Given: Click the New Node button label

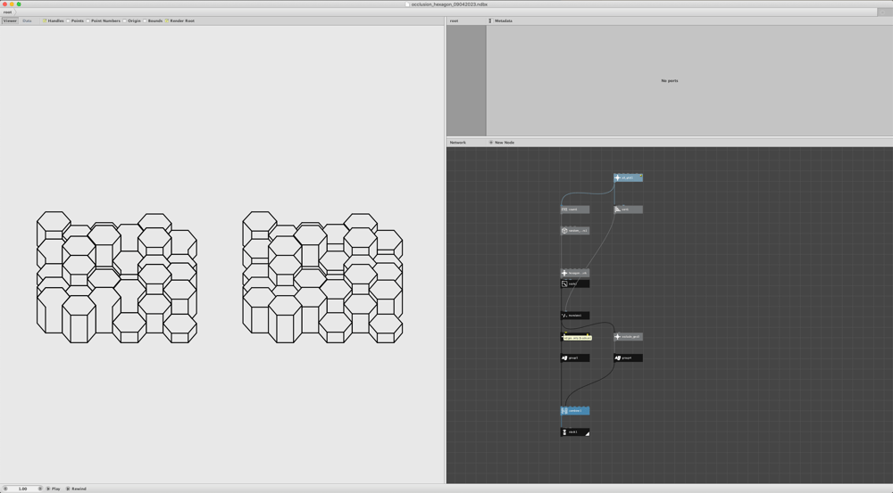Looking at the screenshot, I should tap(505, 142).
